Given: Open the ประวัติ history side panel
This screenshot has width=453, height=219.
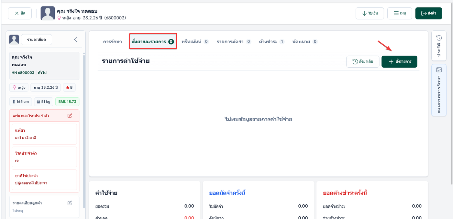Looking at the screenshot, I should (439, 45).
